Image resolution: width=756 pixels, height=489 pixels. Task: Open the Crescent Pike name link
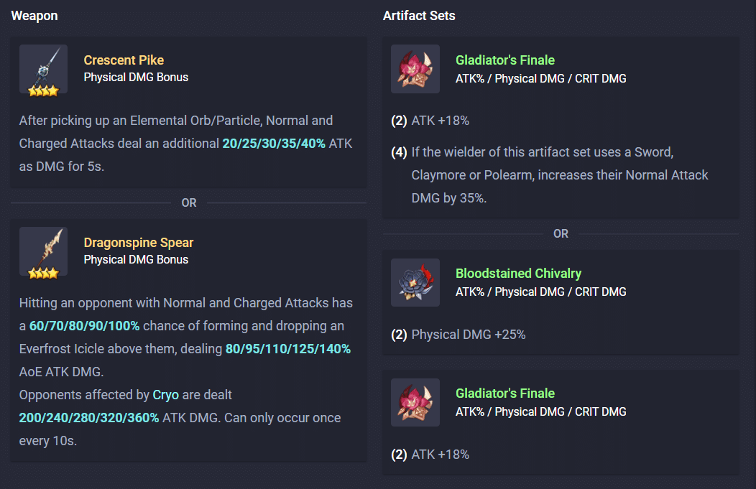124,60
